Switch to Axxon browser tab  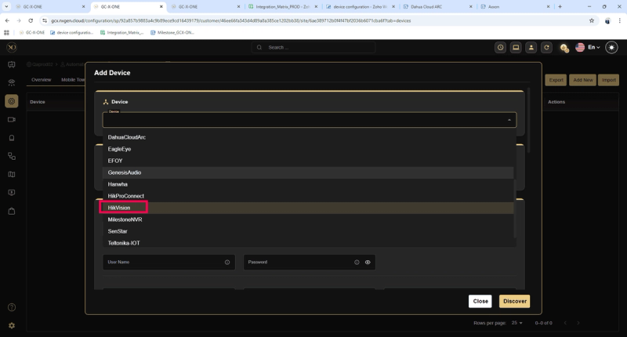tap(516, 7)
